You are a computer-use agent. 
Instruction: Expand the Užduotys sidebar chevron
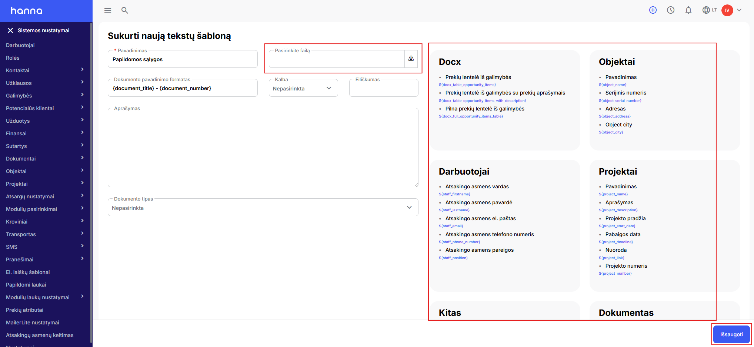pos(82,120)
